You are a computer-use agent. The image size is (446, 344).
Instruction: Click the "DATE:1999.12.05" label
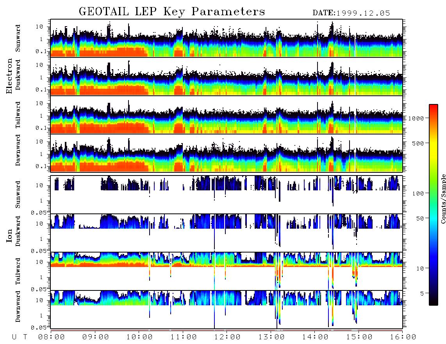click(x=351, y=13)
